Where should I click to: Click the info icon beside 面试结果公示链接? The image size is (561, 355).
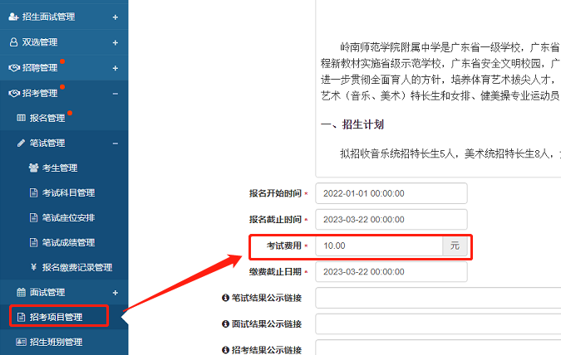click(225, 324)
